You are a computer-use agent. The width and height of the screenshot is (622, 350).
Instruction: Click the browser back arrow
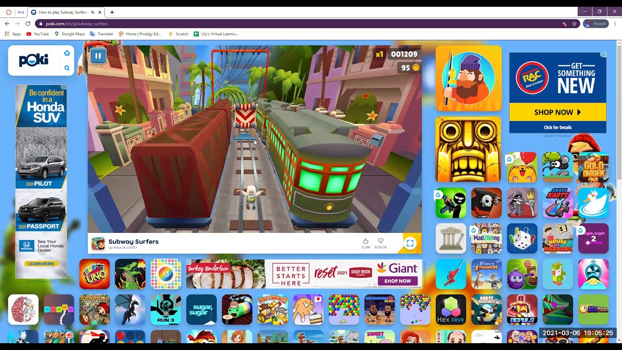pyautogui.click(x=7, y=23)
